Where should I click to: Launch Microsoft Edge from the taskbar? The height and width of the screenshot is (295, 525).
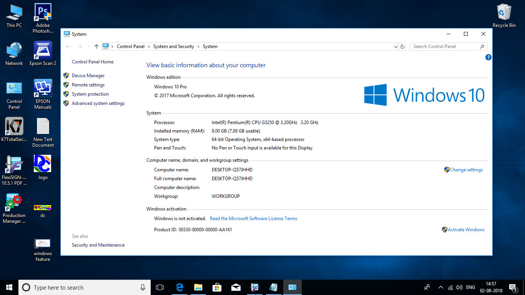[179, 287]
